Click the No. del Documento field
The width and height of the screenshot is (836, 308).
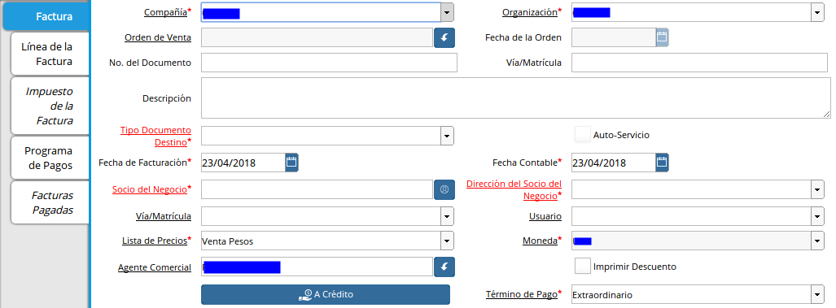point(329,63)
